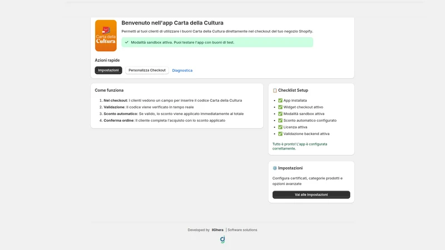Click the Personalizza Checkout button
Image resolution: width=445 pixels, height=250 pixels.
pos(147,71)
